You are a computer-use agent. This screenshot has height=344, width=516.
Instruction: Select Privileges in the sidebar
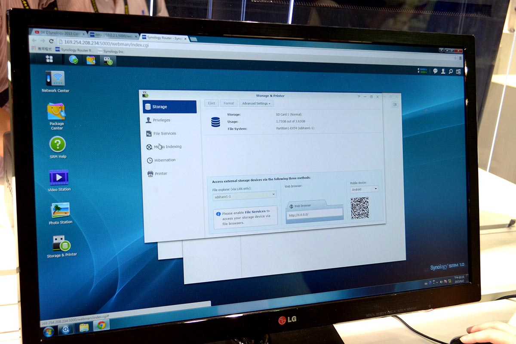(x=161, y=120)
